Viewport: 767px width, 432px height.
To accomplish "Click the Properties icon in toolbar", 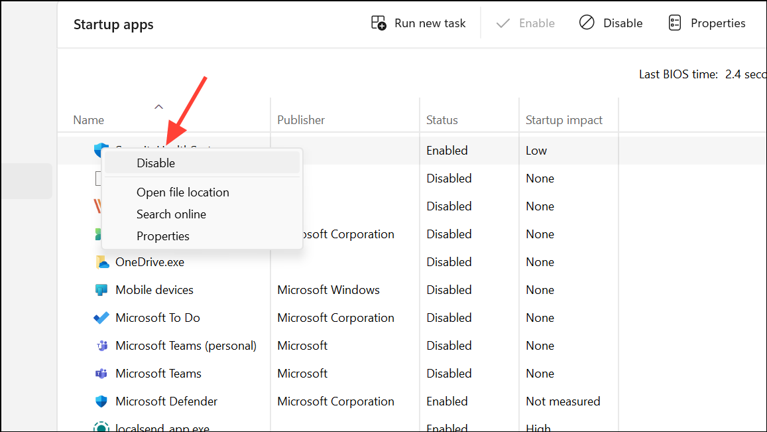I will tap(675, 23).
